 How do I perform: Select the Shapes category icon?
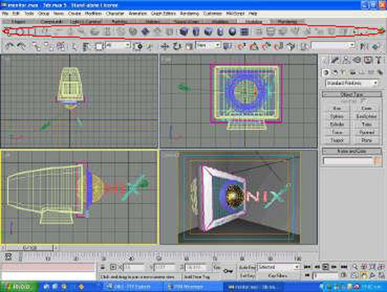(x=335, y=73)
